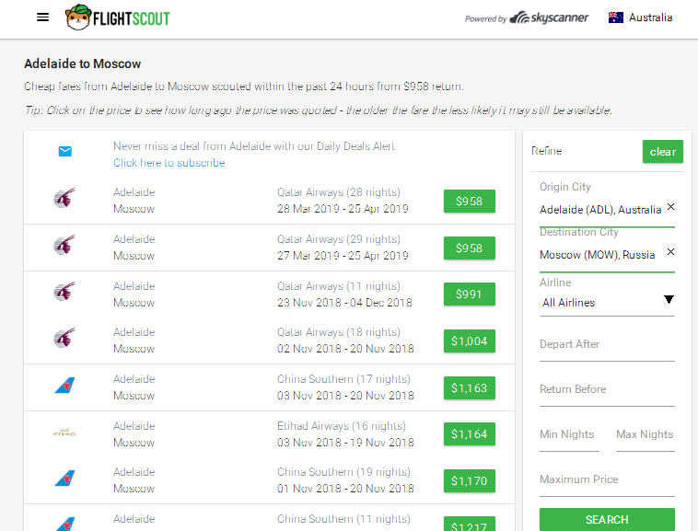The width and height of the screenshot is (698, 531).
Task: Click '01 Nov 2018 - 20 Nov 2018' dates
Action: (x=345, y=489)
